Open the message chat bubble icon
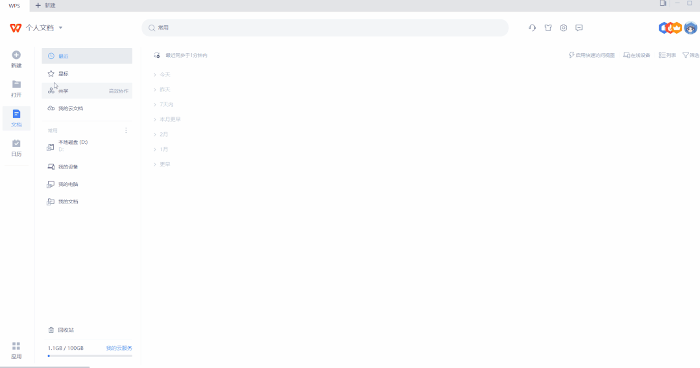Screen dimensions: 700x368 (x=579, y=28)
